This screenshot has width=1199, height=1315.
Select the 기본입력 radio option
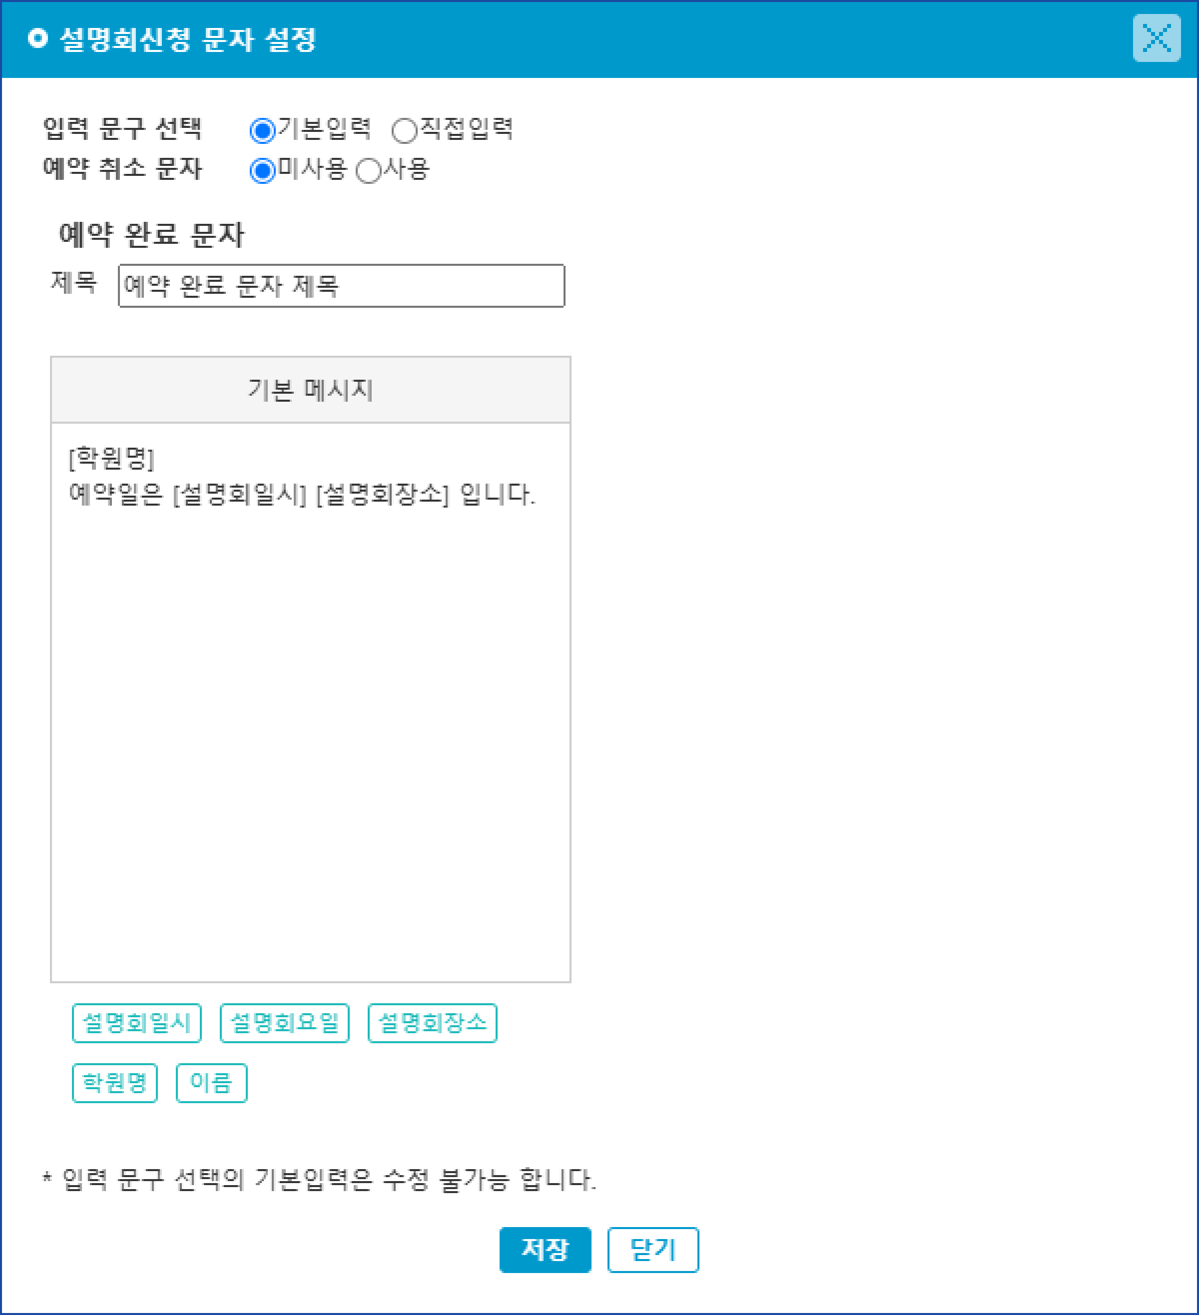click(x=262, y=130)
